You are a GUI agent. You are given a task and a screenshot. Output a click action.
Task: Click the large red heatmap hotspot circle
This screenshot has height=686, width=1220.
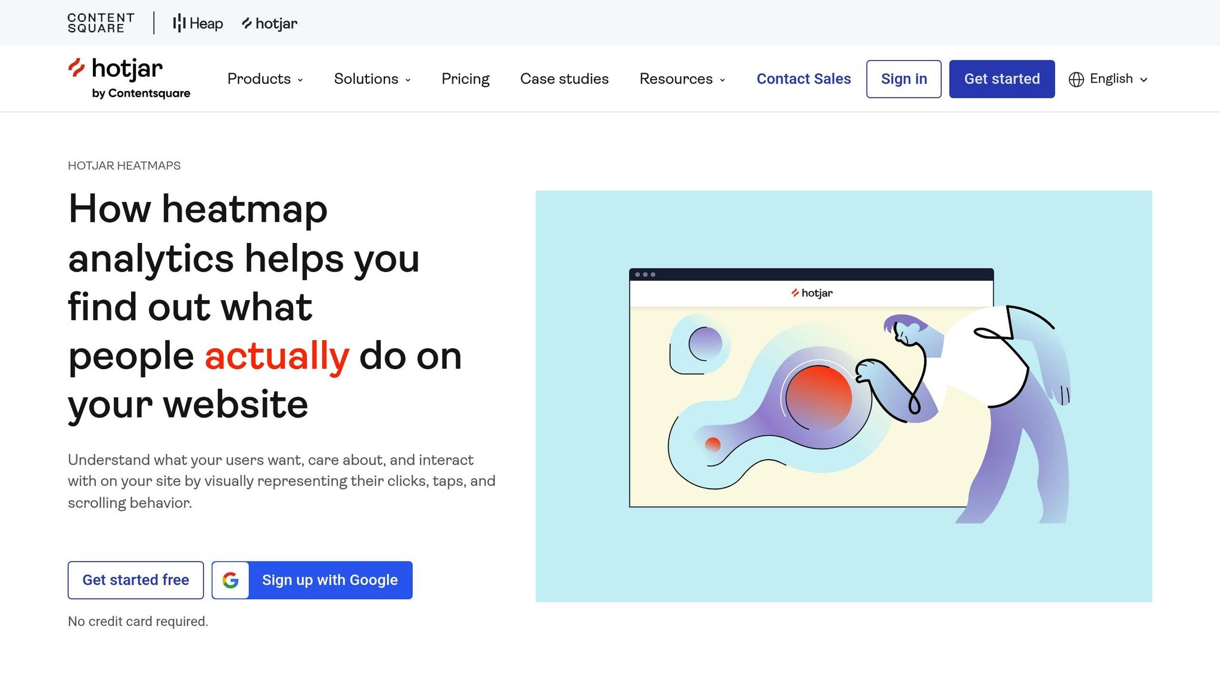(x=818, y=397)
